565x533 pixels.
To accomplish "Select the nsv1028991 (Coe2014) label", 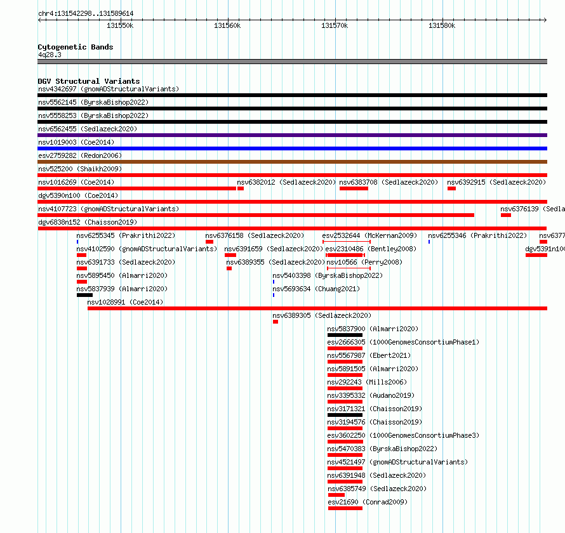I will click(125, 302).
